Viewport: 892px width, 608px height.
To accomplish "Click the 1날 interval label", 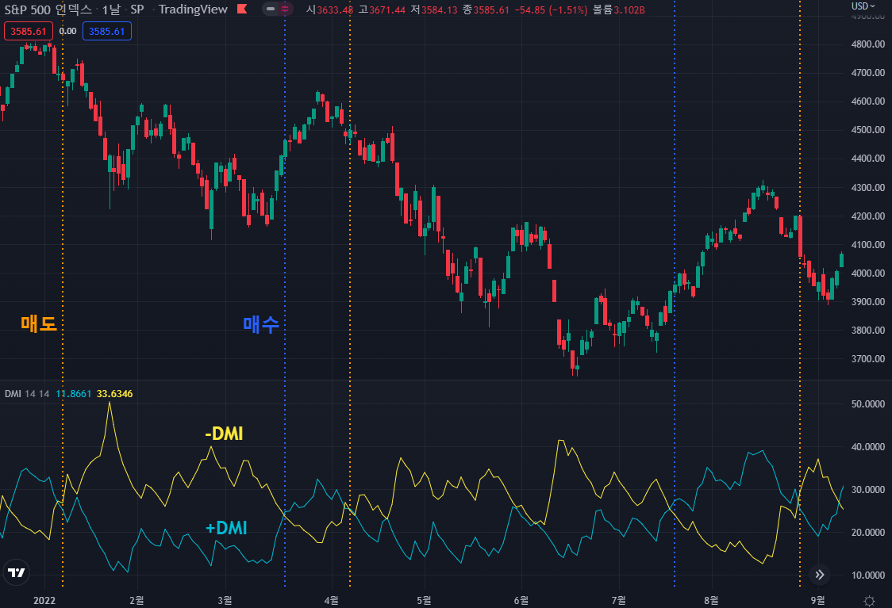I will [111, 9].
